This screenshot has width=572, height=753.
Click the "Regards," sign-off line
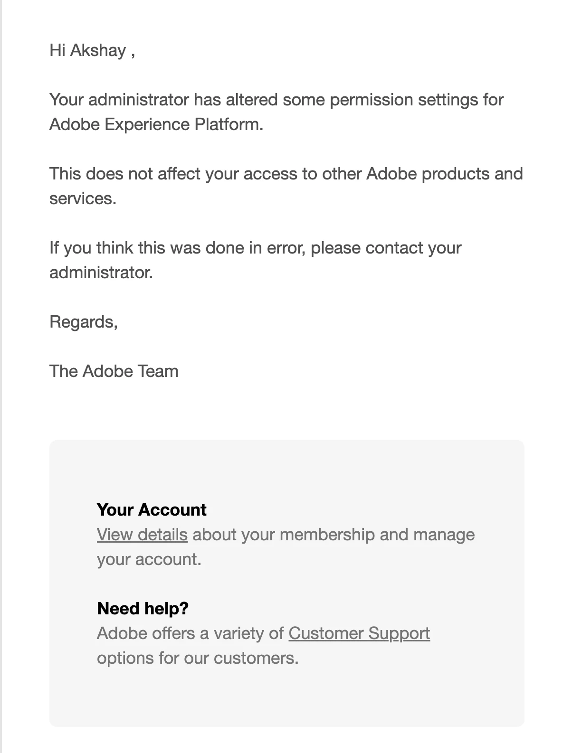pos(84,322)
